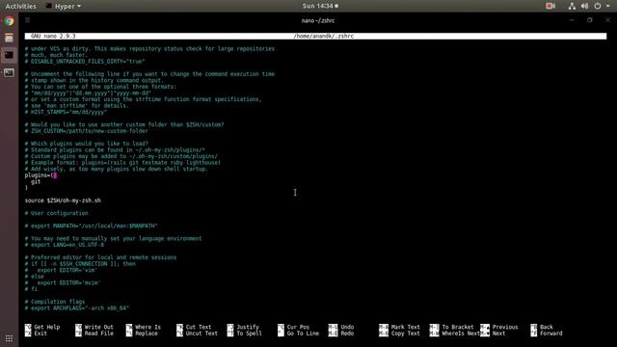Click the Cut Text shortcut label
The image size is (617, 347).
click(x=199, y=327)
